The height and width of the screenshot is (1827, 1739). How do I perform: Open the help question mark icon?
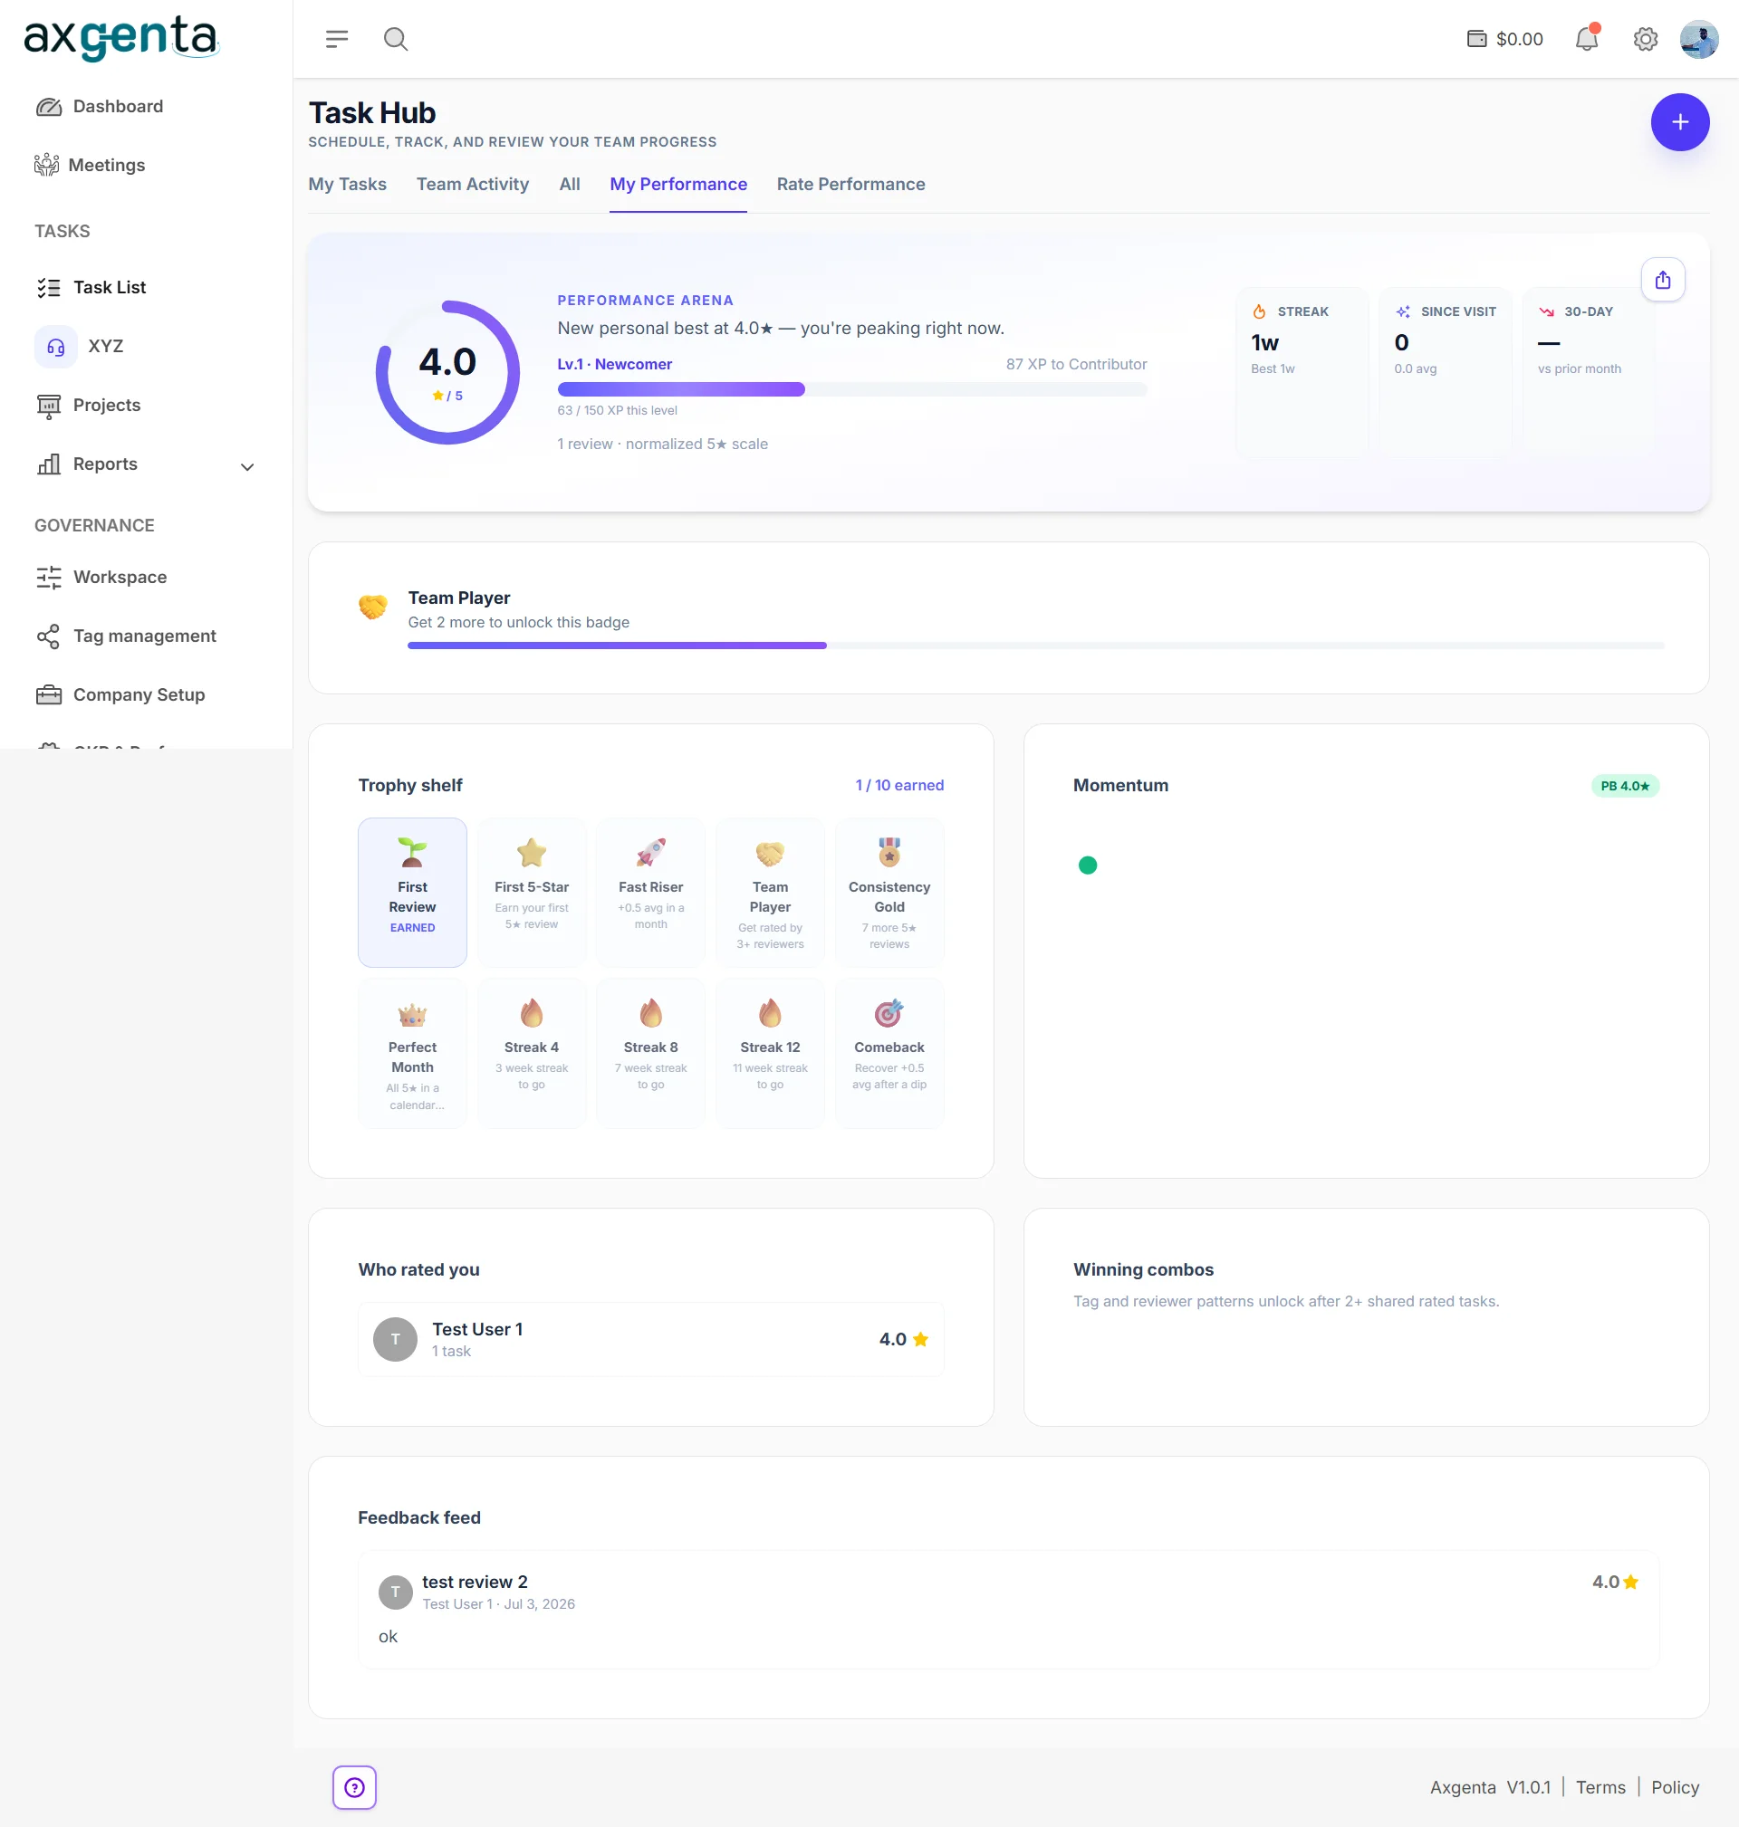pyautogui.click(x=354, y=1787)
